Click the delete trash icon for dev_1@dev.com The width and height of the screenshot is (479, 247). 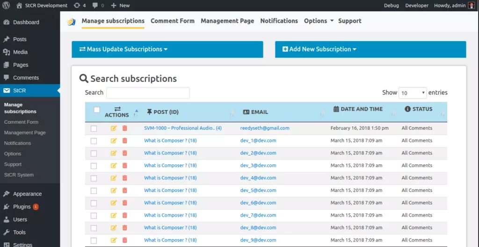tap(124, 141)
